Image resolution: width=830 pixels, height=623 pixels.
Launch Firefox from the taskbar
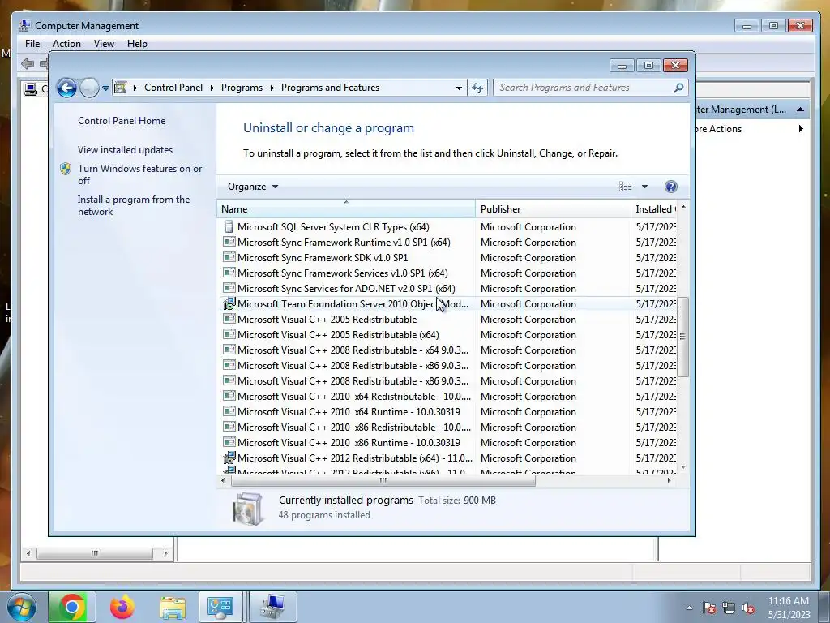(x=122, y=607)
